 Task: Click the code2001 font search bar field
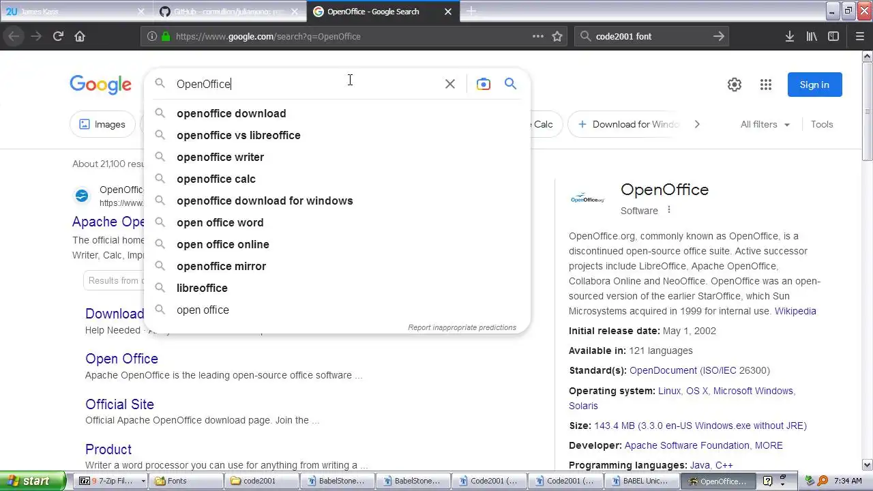pos(651,36)
